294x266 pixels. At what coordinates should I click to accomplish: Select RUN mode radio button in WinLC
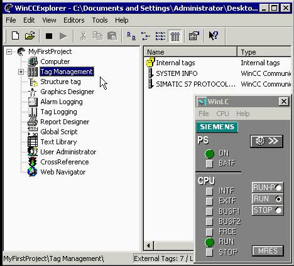pyautogui.click(x=278, y=199)
